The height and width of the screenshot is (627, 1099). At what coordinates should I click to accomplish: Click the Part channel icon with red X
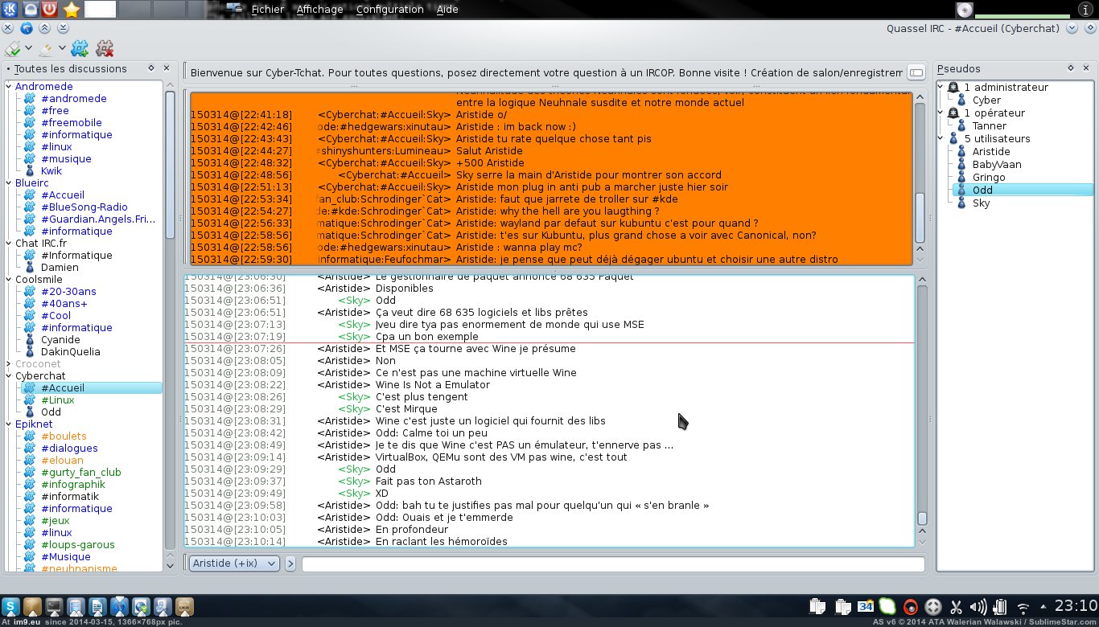[x=105, y=49]
